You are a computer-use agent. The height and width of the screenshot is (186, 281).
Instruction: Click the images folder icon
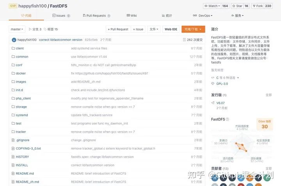pos(13,81)
